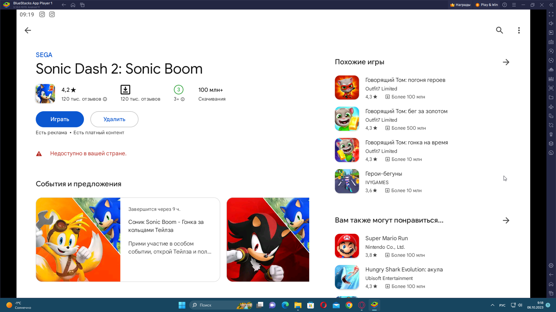Image resolution: width=556 pixels, height=312 pixels.
Task: Open the Sonic Dash 2 app icon
Action: tap(45, 94)
